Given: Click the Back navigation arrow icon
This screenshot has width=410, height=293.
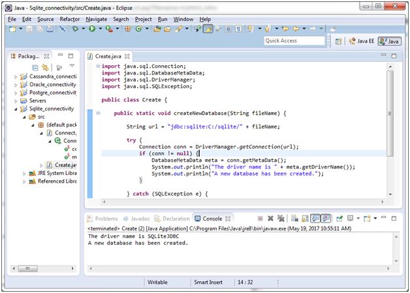Looking at the screenshot, I should tap(296, 29).
